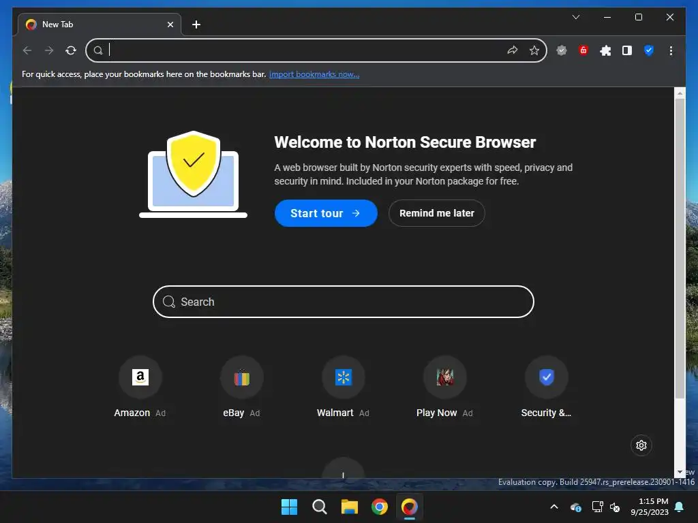Click the Start tour button

pos(326,213)
